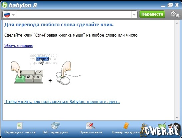182x138 pixels.
Task: Close the Babylon 8 window
Action: pyautogui.click(x=177, y=5)
